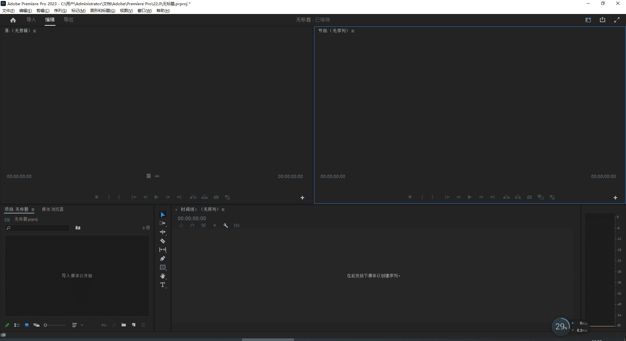This screenshot has width=626, height=341.
Task: Open Source panel hamburger menu
Action: click(x=35, y=31)
